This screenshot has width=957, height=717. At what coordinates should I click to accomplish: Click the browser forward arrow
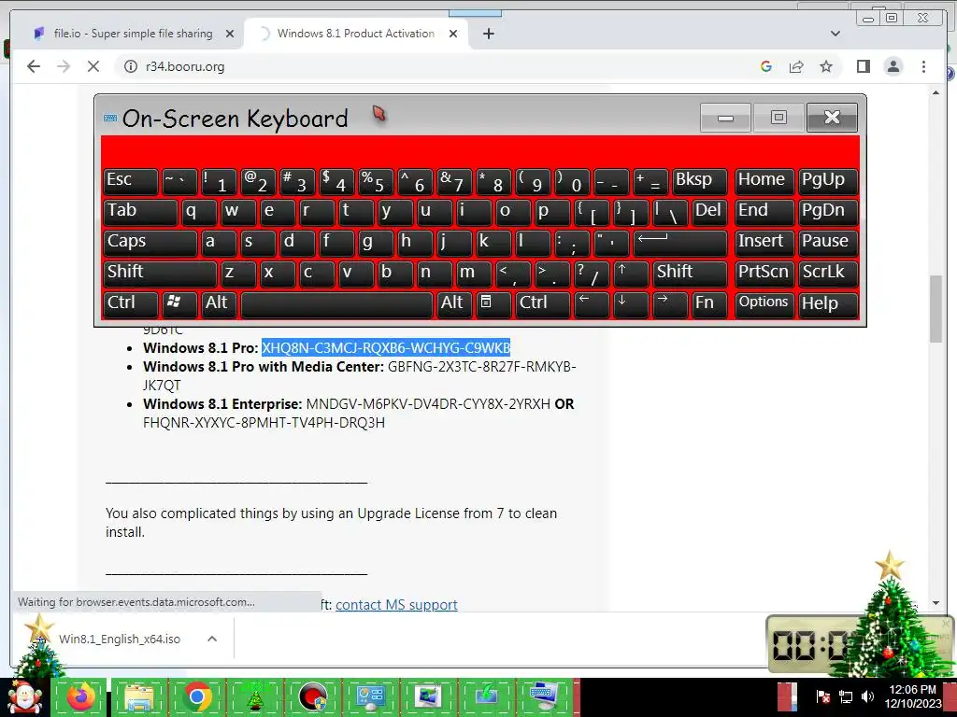tap(64, 66)
